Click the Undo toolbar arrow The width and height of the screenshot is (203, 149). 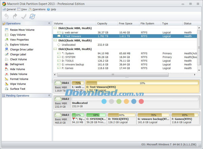[x=6, y=16]
